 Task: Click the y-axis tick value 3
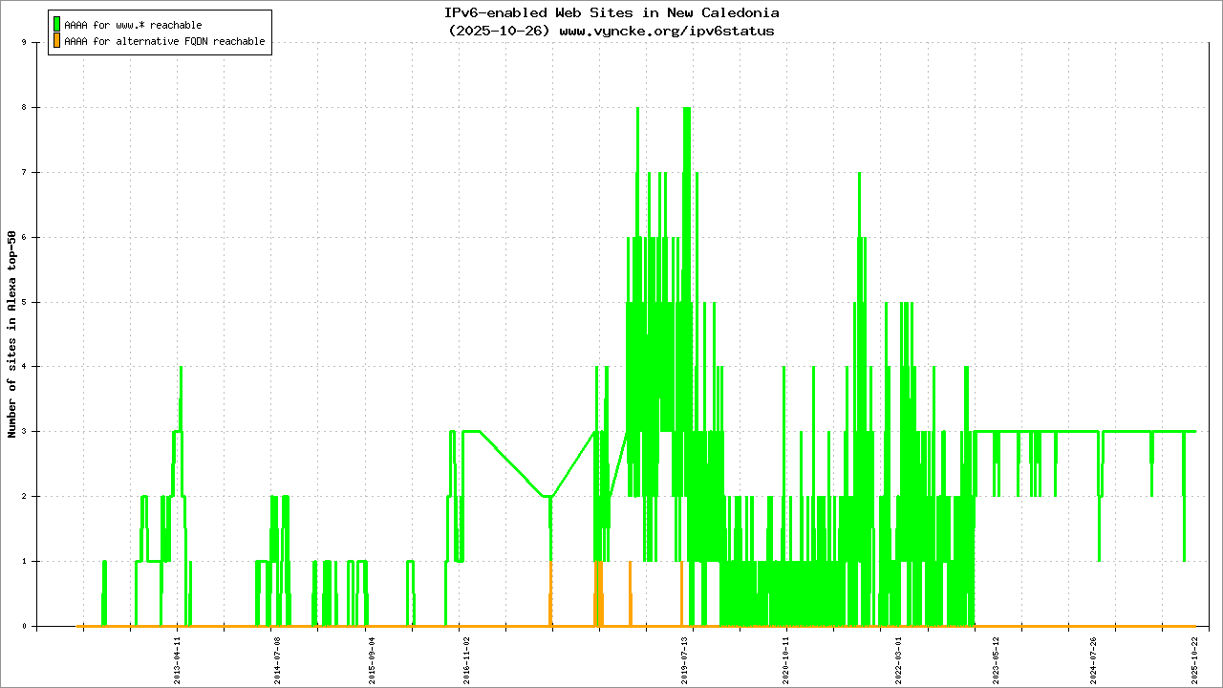36,432
